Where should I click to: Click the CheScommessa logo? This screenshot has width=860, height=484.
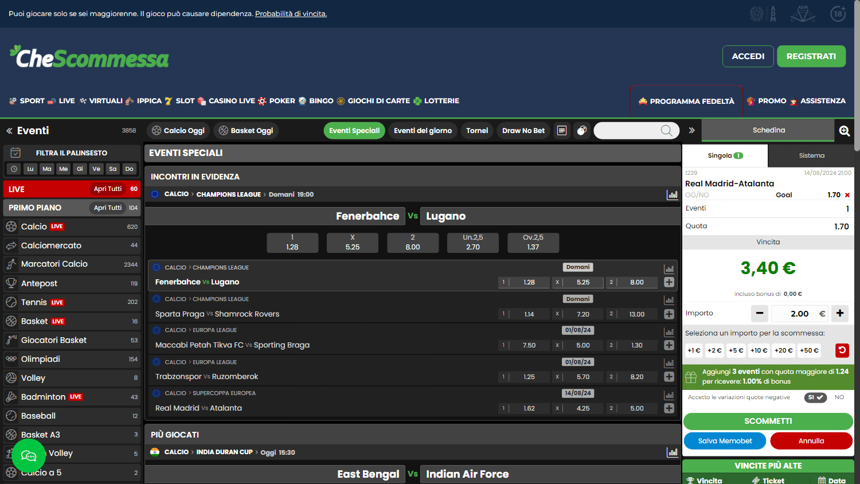(x=89, y=57)
